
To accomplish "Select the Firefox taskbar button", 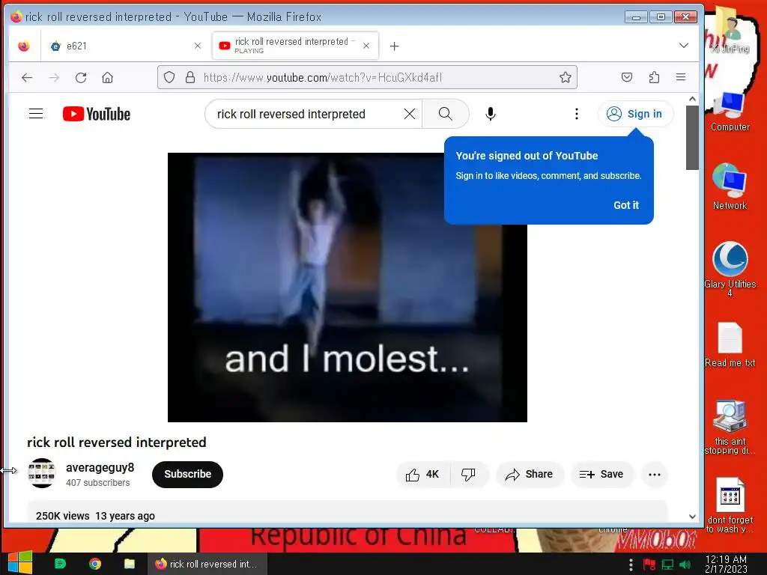I will click(207, 564).
